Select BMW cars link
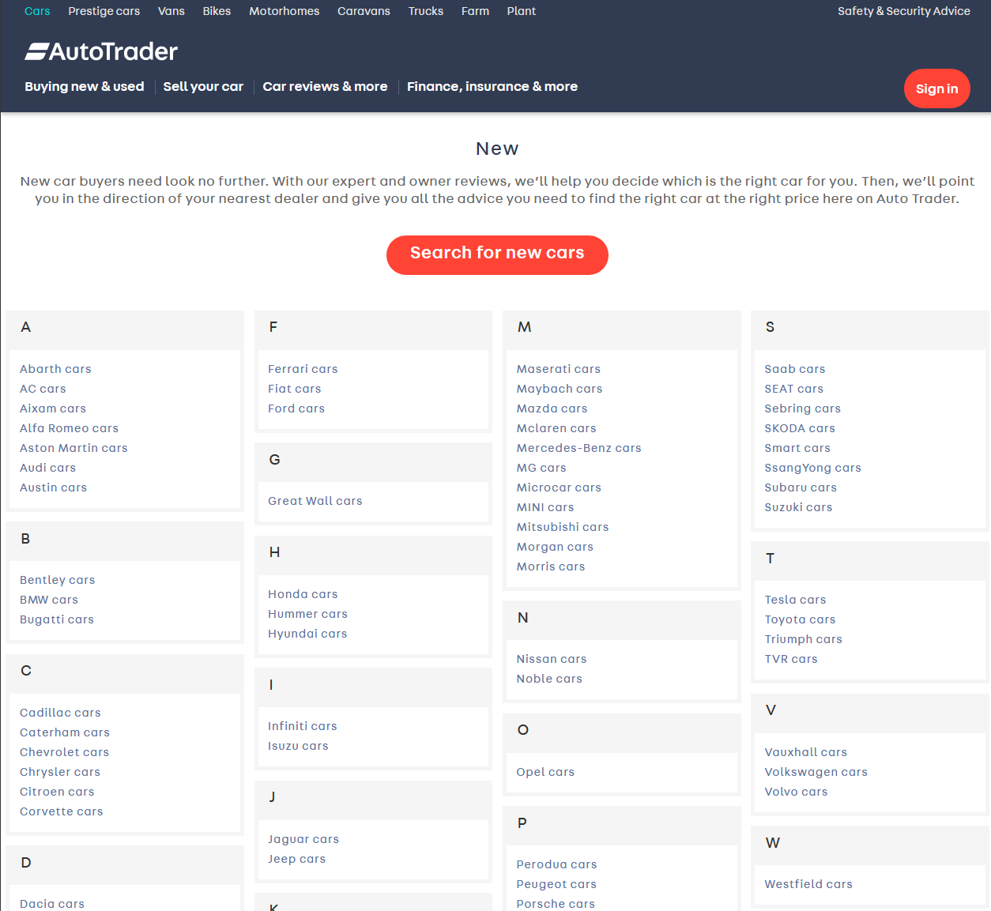 tap(49, 600)
